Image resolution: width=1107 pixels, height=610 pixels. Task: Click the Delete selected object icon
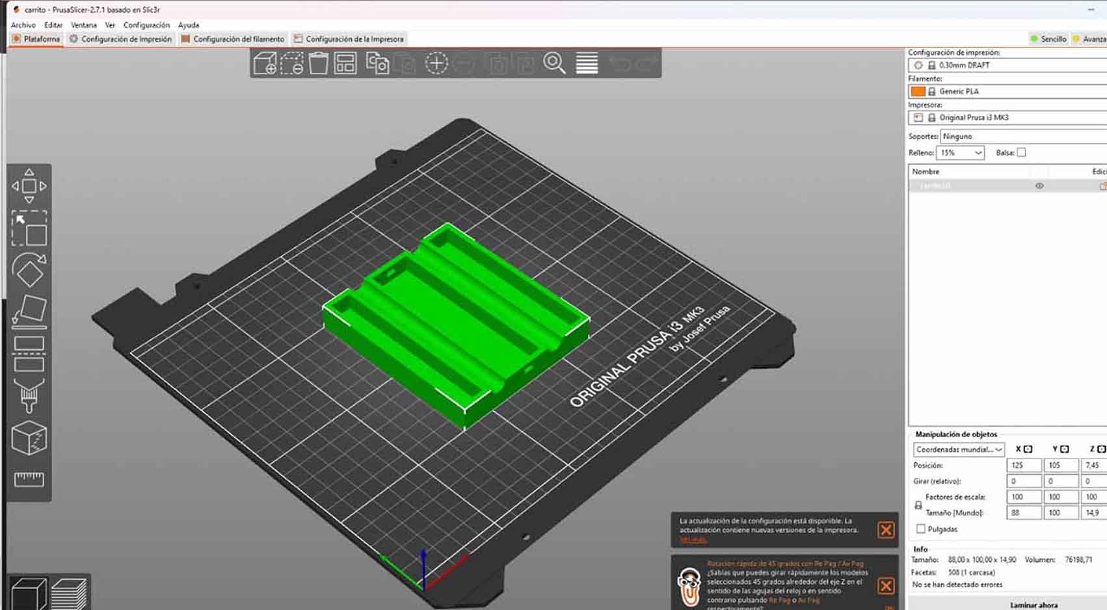tap(291, 64)
